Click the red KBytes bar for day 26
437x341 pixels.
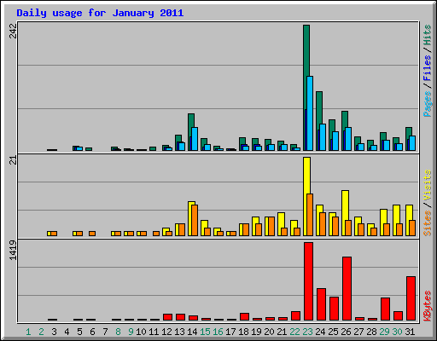pyautogui.click(x=347, y=288)
